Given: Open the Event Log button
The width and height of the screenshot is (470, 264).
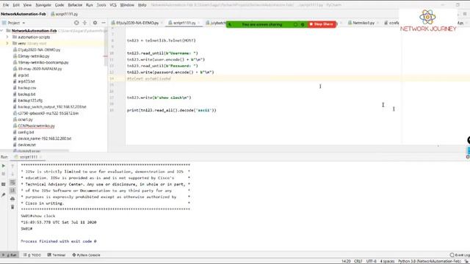Looking at the screenshot, I should point(460,255).
